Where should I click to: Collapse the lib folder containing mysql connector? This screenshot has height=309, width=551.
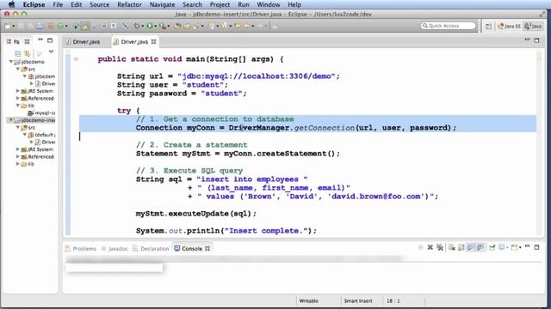[x=18, y=106]
